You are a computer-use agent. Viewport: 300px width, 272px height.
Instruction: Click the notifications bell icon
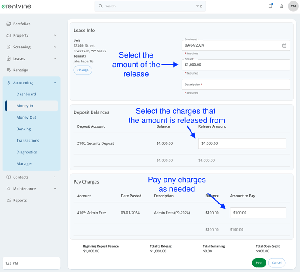pos(270,7)
